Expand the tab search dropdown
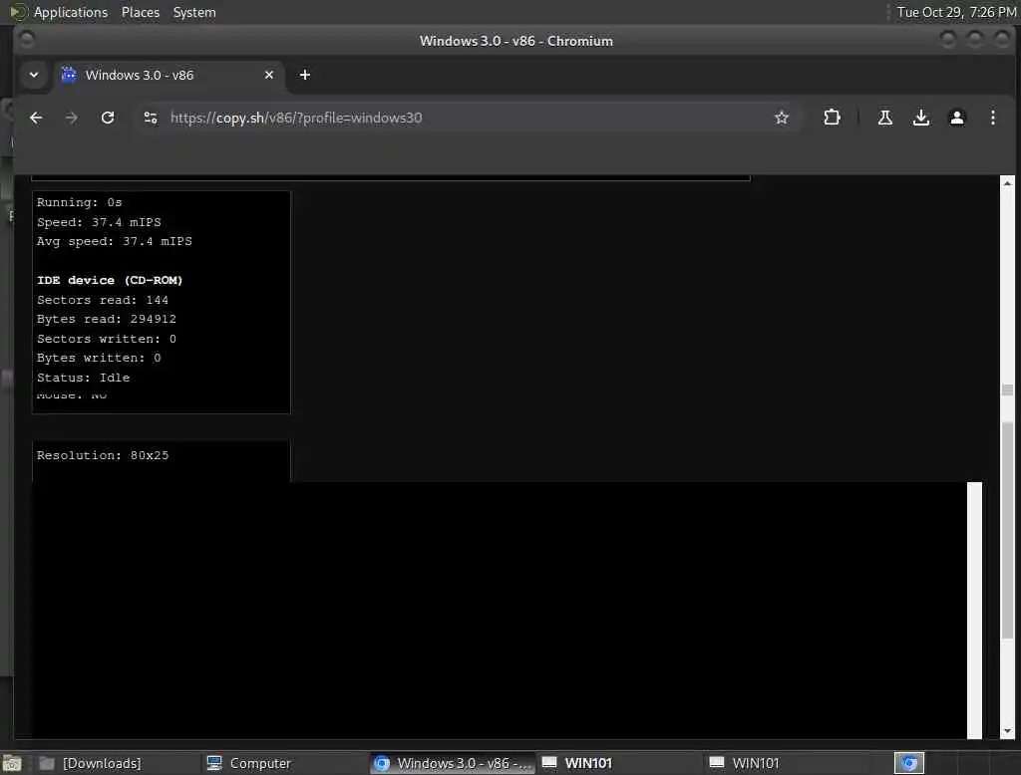 click(x=34, y=75)
